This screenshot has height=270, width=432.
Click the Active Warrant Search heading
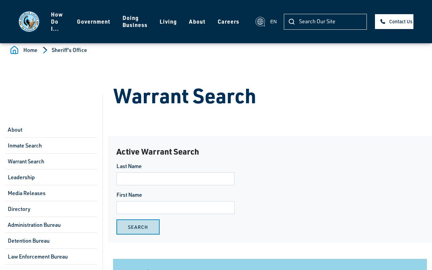[x=158, y=152]
